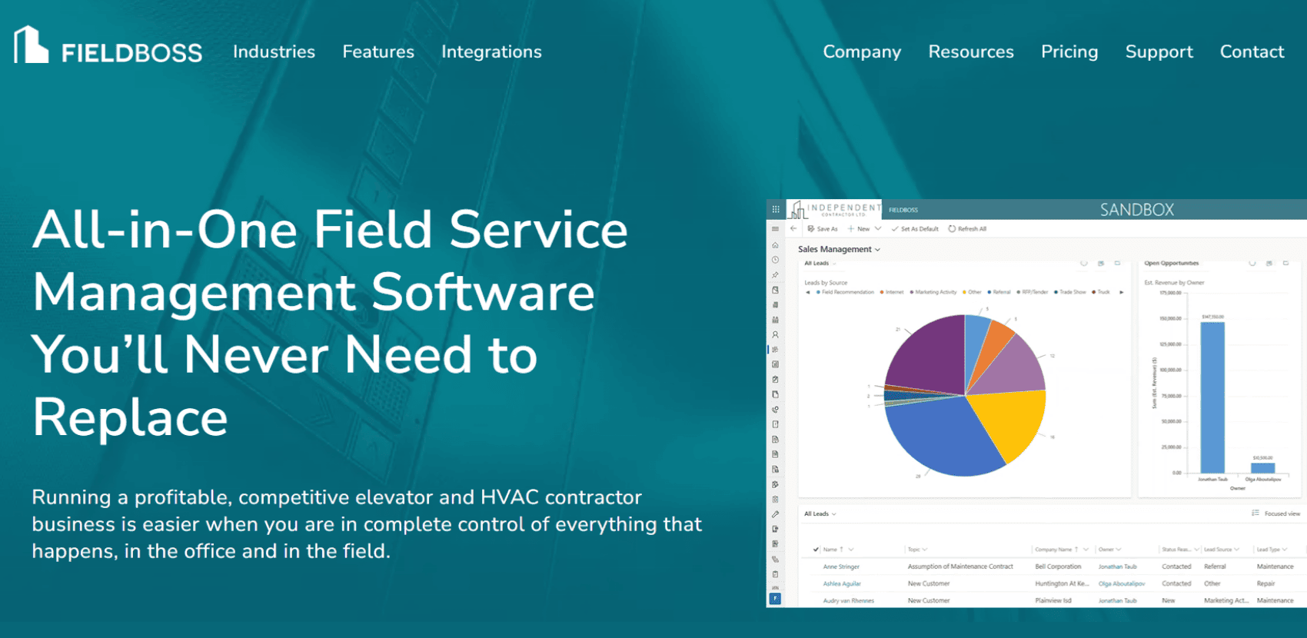Click the short Olga Aboutalipov revenue bar
The height and width of the screenshot is (638, 1307).
pos(1262,468)
